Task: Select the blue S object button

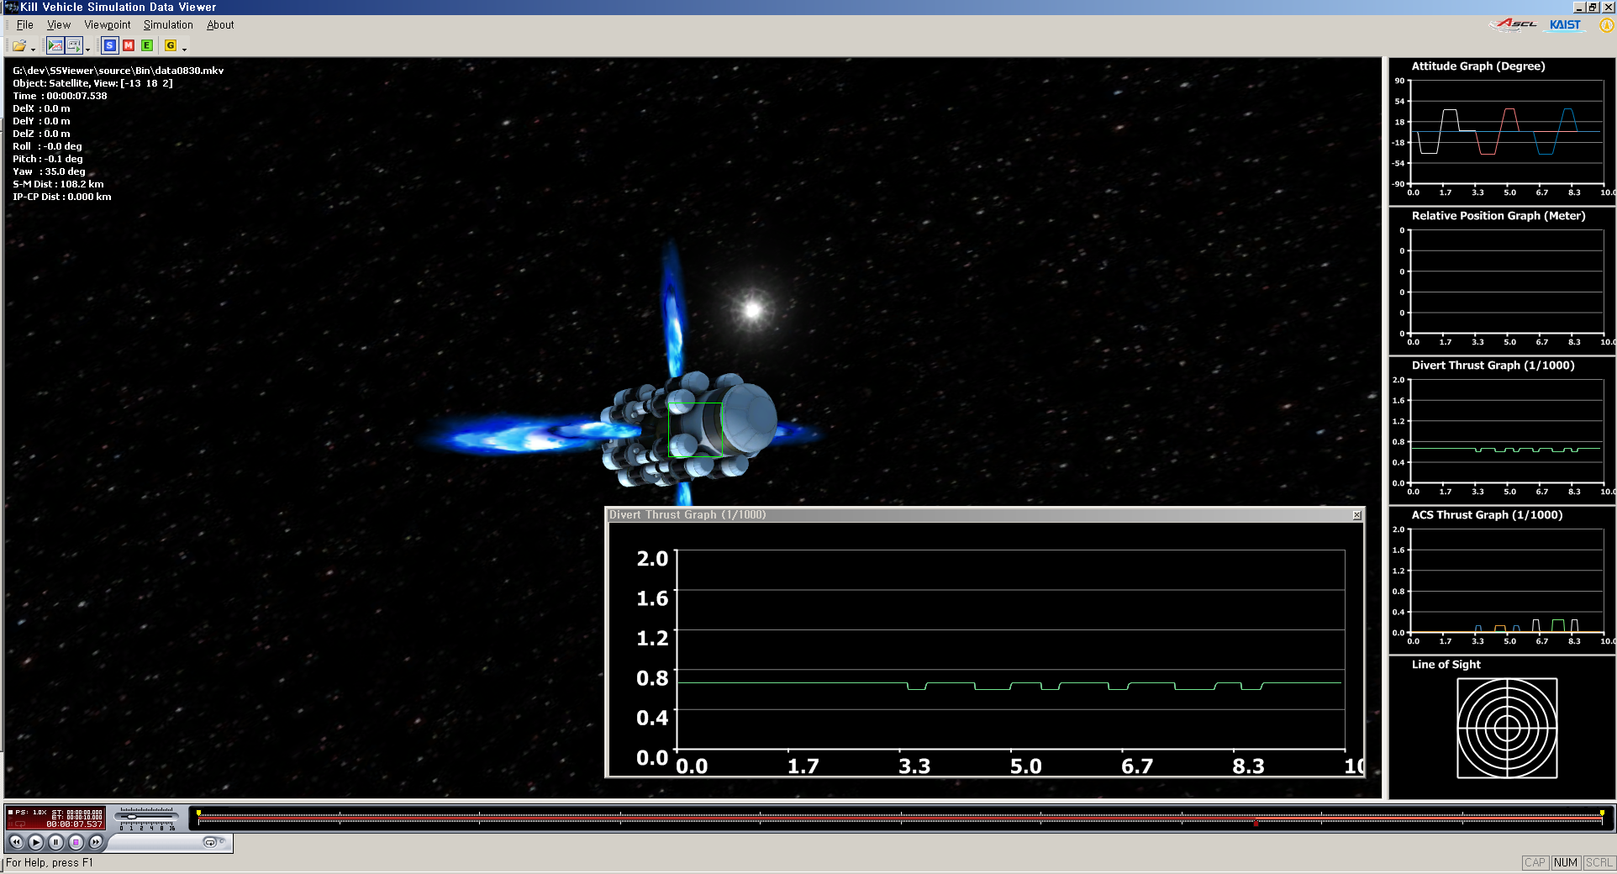Action: tap(109, 45)
